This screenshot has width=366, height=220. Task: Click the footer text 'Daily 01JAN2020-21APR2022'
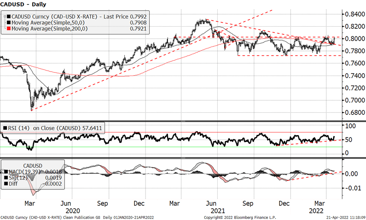coord(128,218)
